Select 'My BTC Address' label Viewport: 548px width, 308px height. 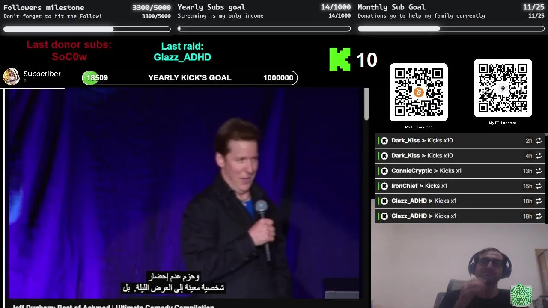point(419,127)
